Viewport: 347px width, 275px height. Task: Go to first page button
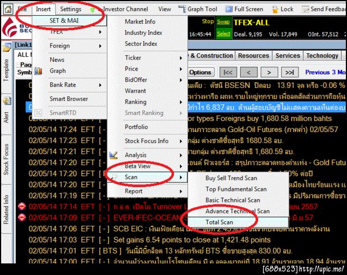pos(228,72)
